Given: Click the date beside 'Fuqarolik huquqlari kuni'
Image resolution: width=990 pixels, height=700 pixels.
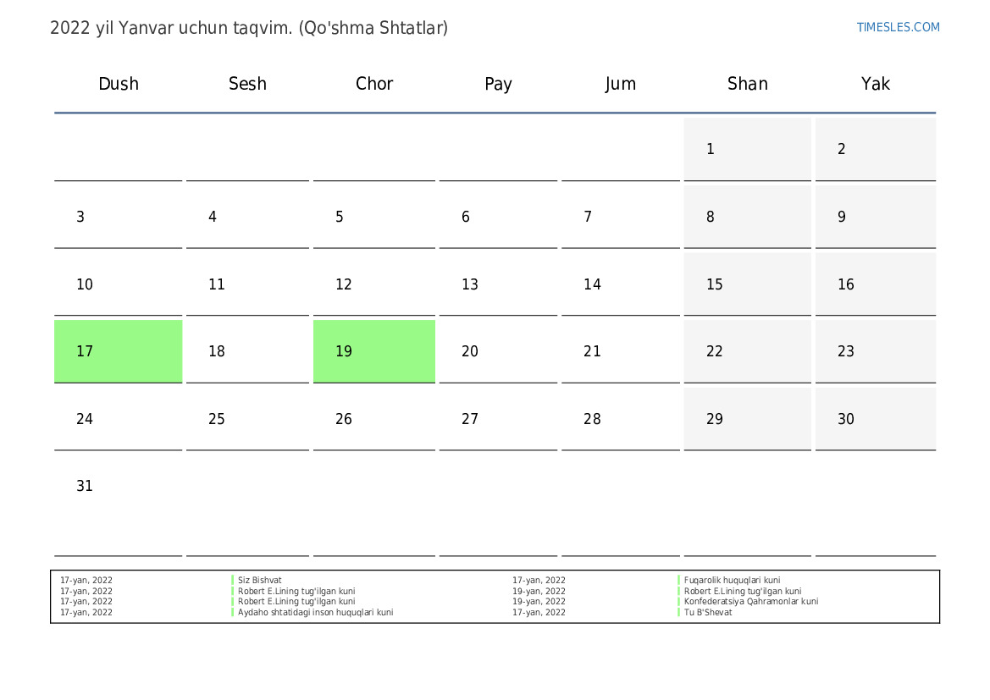Looking at the screenshot, I should 539,580.
